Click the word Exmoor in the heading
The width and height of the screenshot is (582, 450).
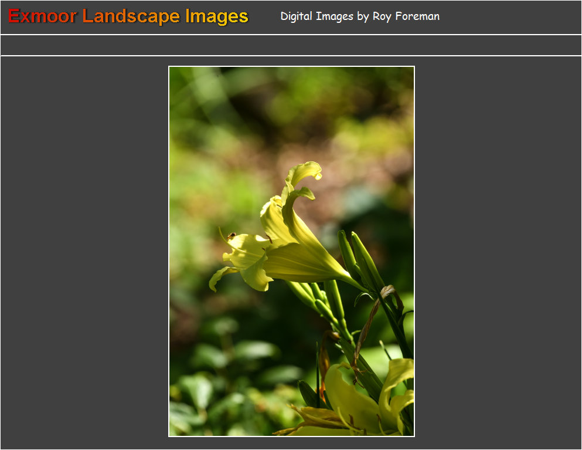42,16
